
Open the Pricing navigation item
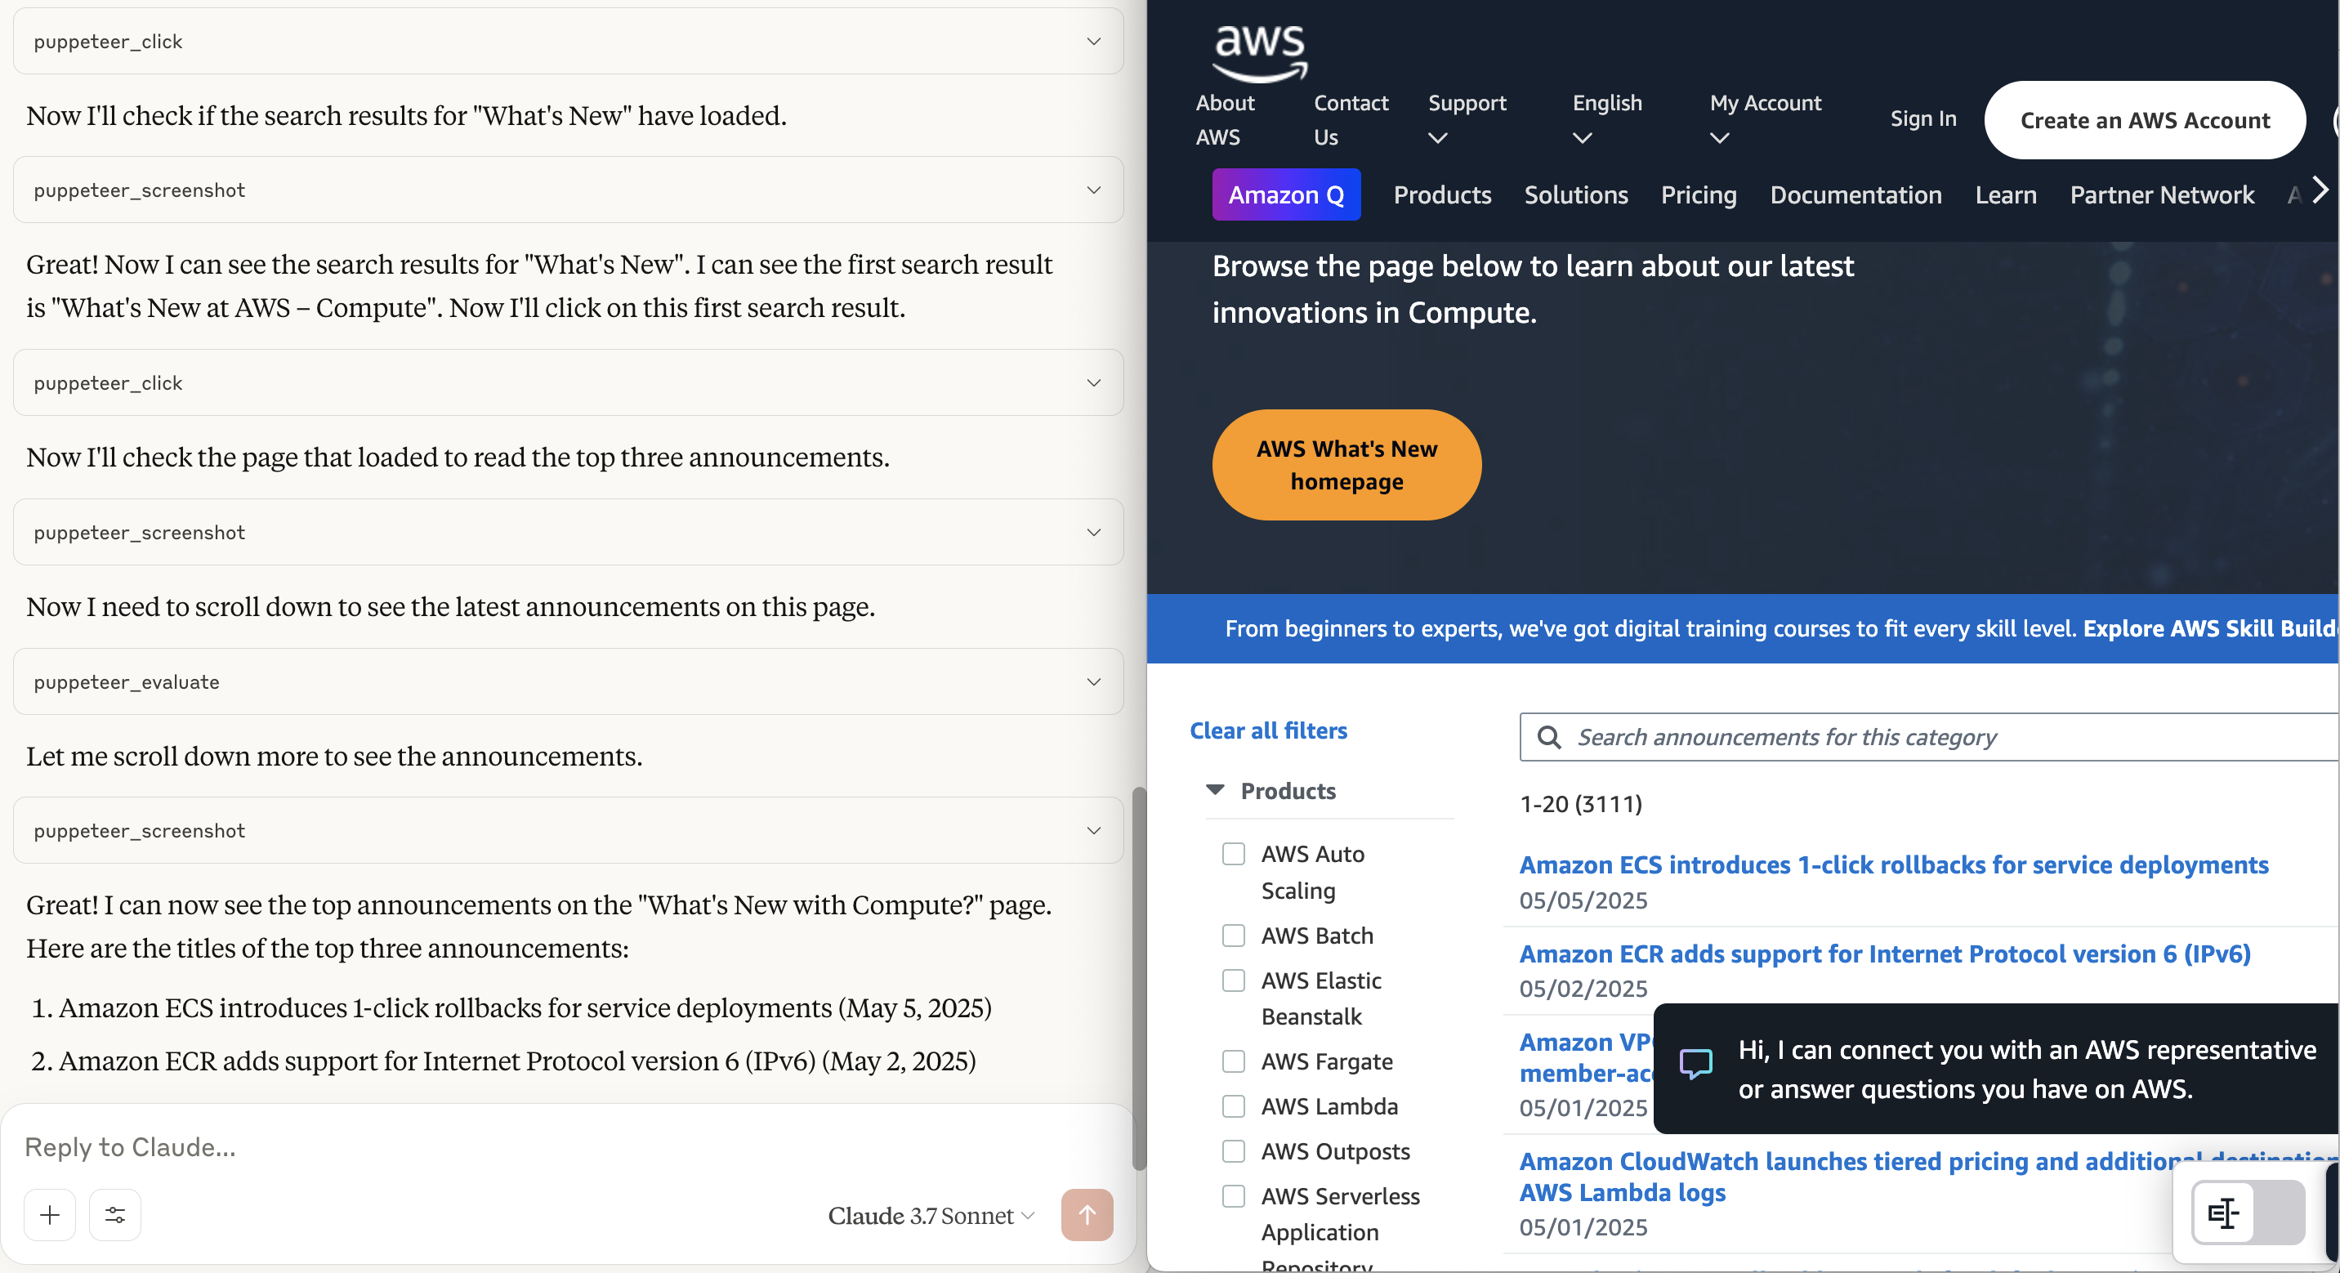coord(1698,194)
